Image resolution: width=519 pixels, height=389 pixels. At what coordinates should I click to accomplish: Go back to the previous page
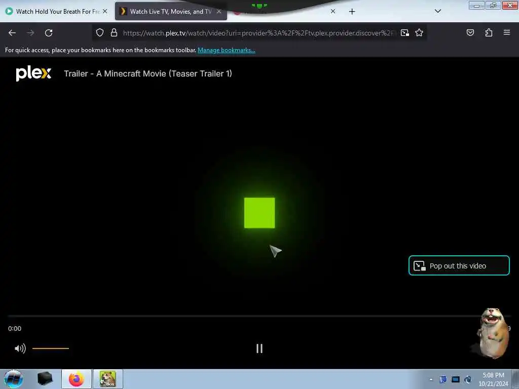12,33
